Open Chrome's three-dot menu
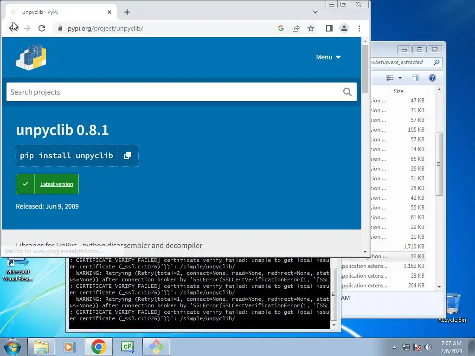 (x=359, y=28)
